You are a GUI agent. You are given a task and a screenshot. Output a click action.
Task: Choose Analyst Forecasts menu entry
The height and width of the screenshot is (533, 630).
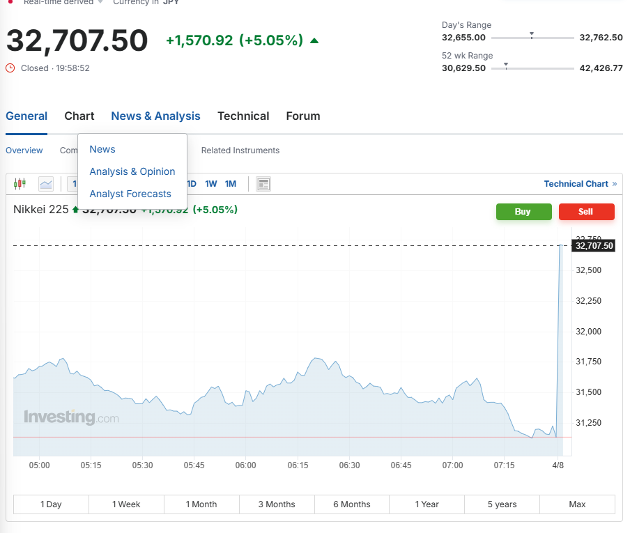pos(130,194)
